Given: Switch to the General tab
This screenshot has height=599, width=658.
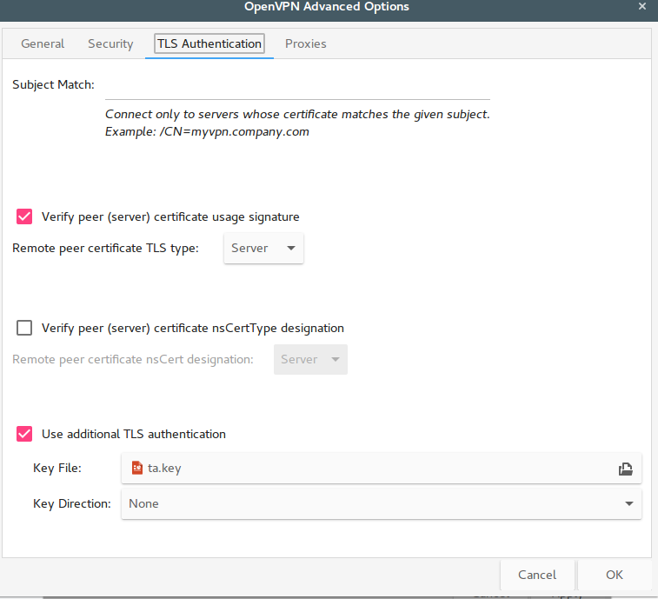Looking at the screenshot, I should point(43,43).
